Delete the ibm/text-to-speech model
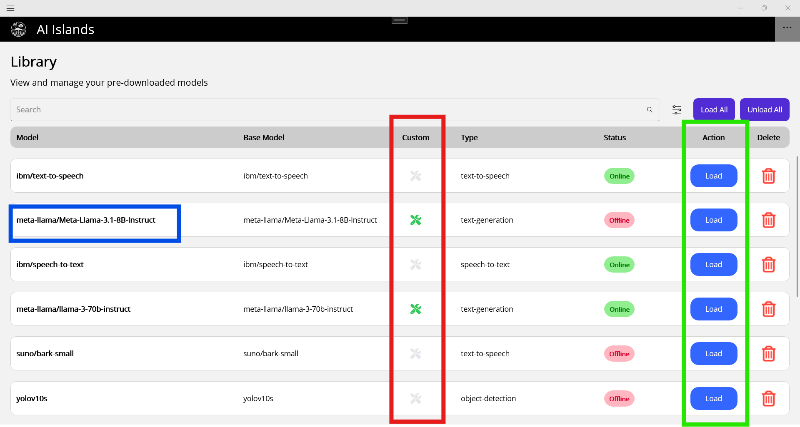Viewport: 800px width, 427px height. click(x=768, y=176)
